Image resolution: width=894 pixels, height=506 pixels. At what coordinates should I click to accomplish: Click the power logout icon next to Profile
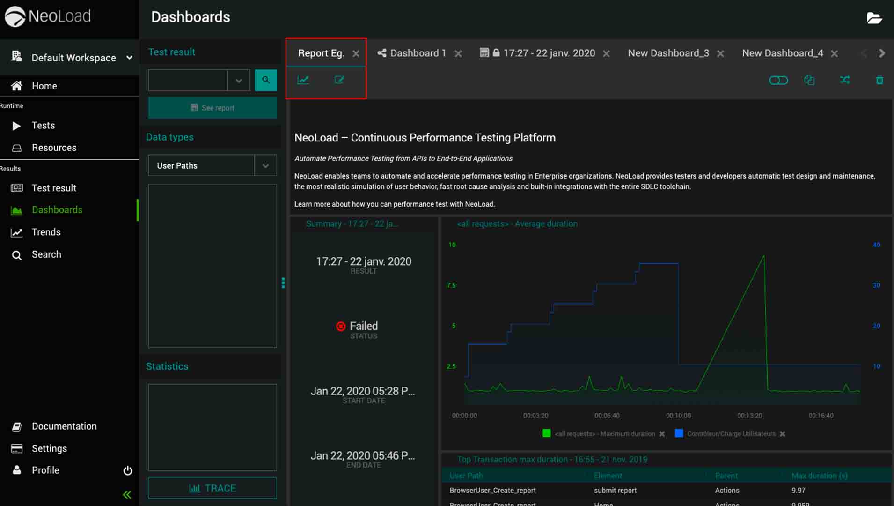tap(127, 470)
